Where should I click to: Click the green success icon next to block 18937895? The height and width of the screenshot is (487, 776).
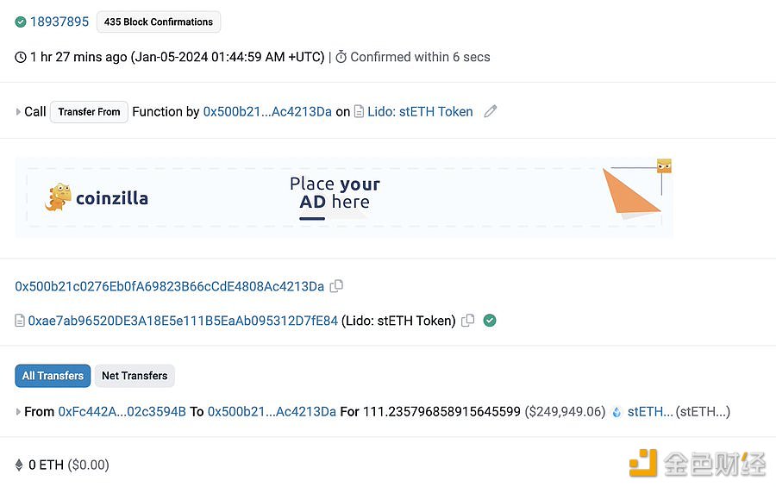click(x=21, y=22)
